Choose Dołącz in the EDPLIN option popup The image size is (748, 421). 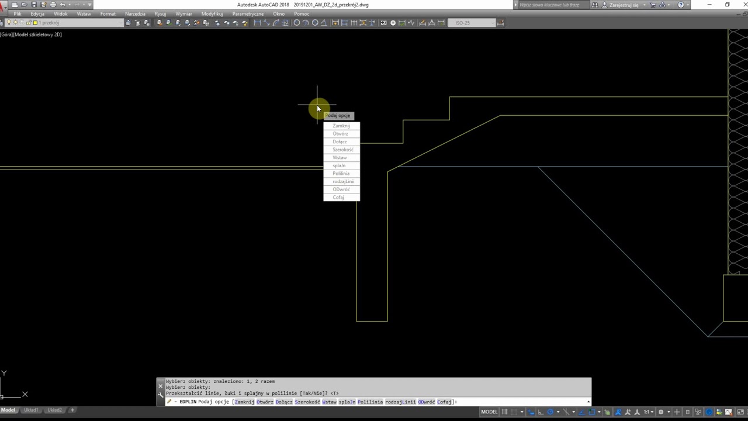pyautogui.click(x=341, y=142)
